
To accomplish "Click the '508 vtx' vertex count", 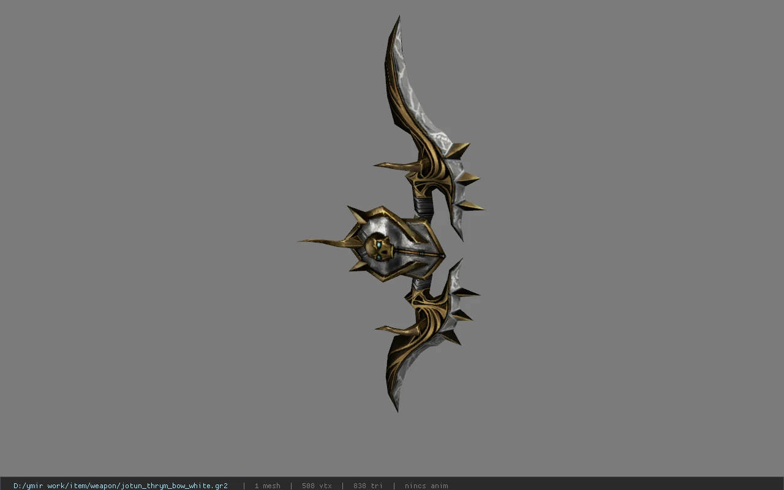I will (317, 486).
